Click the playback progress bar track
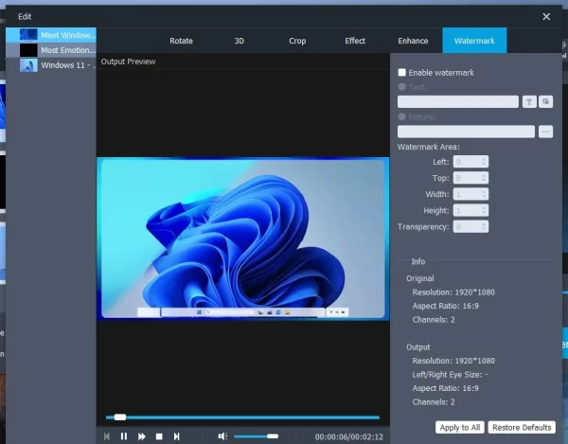The image size is (568, 444). coord(242,417)
